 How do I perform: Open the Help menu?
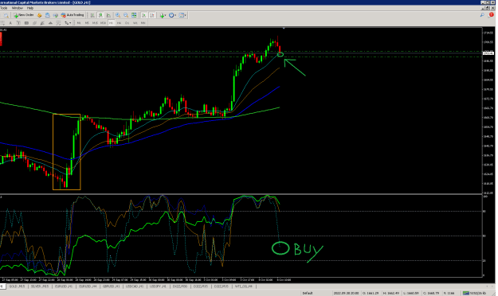click(x=30, y=8)
